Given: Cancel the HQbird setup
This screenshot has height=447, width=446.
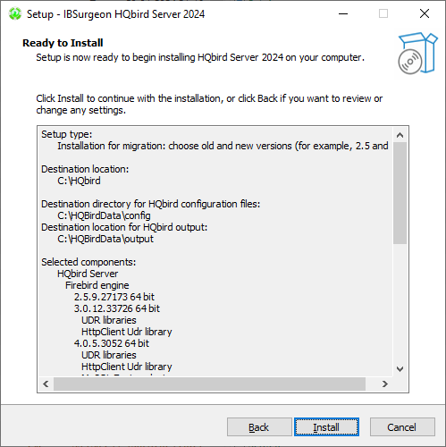Looking at the screenshot, I should 402,426.
